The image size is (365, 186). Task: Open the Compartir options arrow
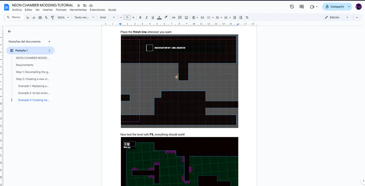tap(349, 7)
